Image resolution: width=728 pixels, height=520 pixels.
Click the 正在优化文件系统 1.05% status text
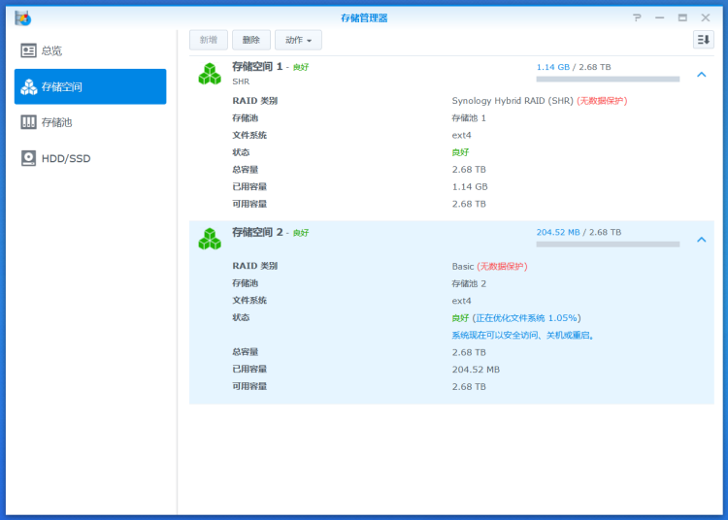pyautogui.click(x=526, y=318)
